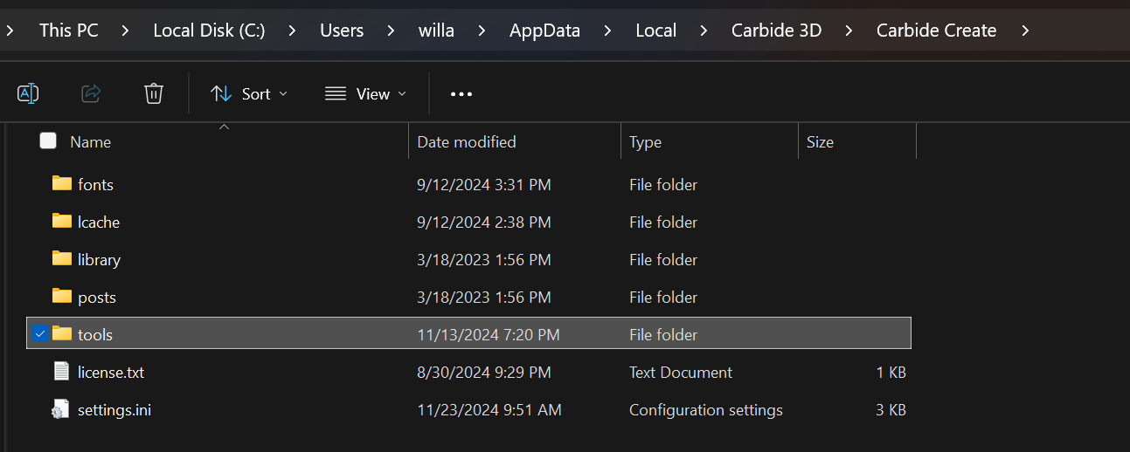Go to AppData in the breadcrumb path
This screenshot has height=452, width=1130.
[x=544, y=31]
